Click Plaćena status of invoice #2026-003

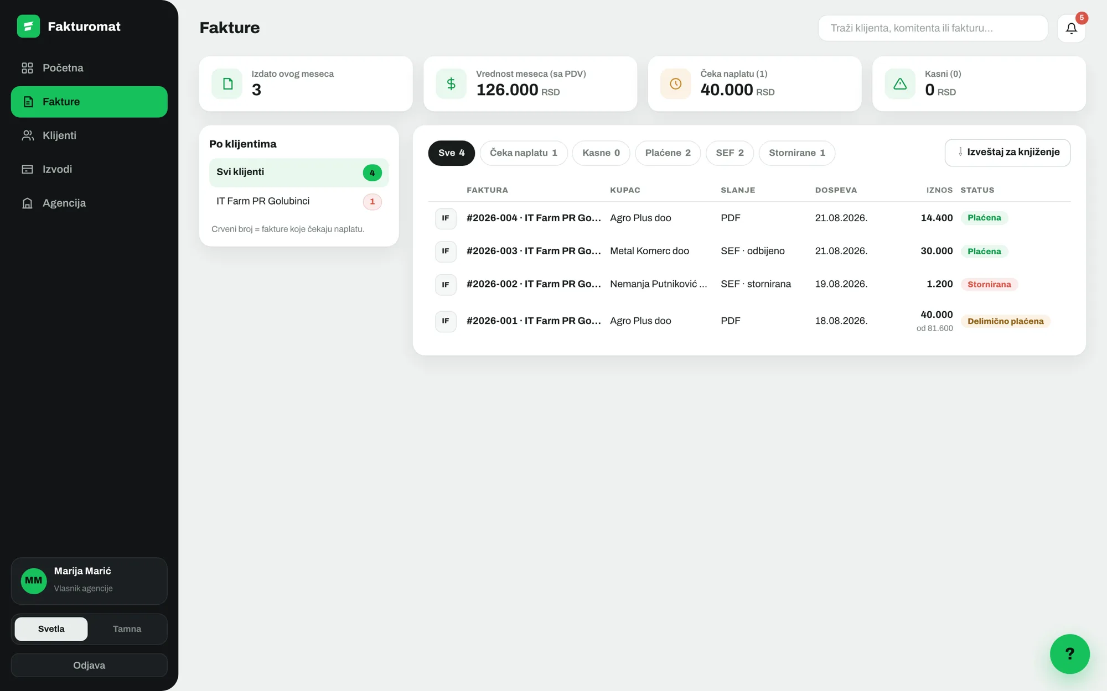coord(984,252)
